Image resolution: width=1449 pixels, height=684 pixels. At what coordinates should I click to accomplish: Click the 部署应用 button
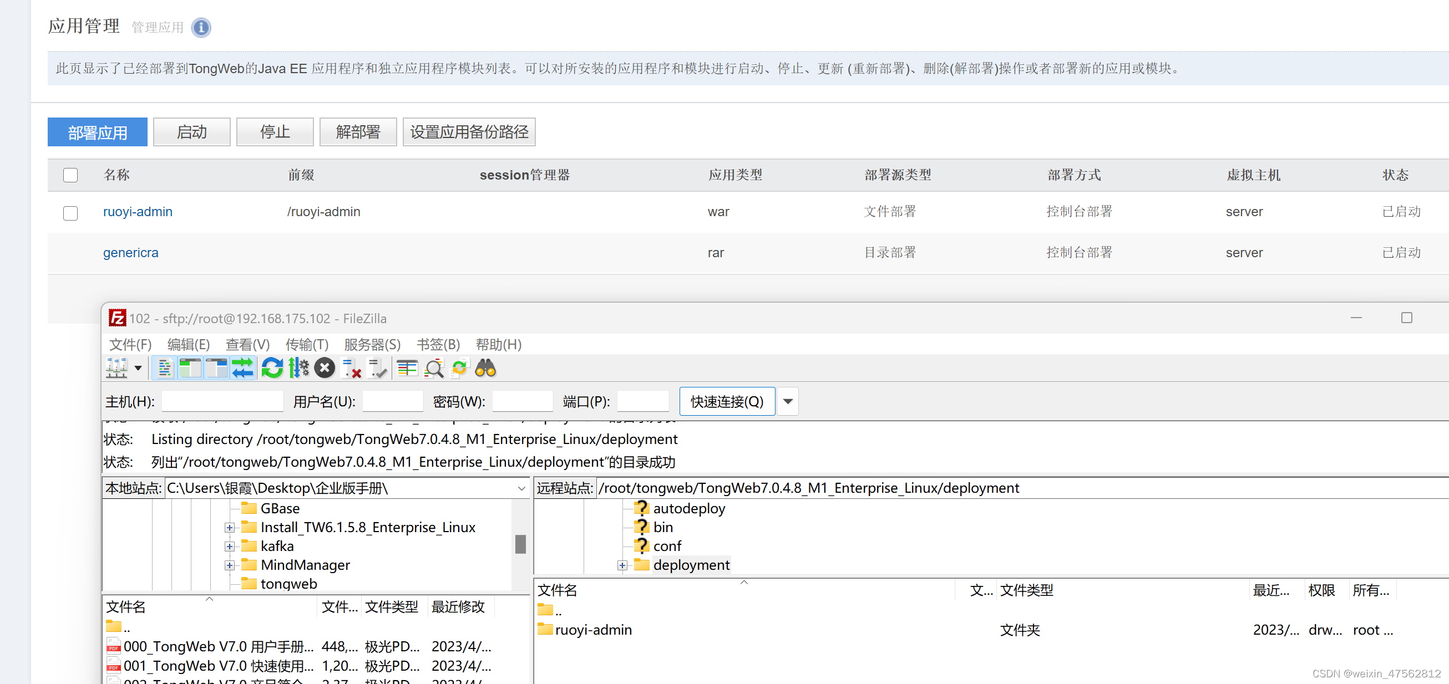tap(97, 132)
